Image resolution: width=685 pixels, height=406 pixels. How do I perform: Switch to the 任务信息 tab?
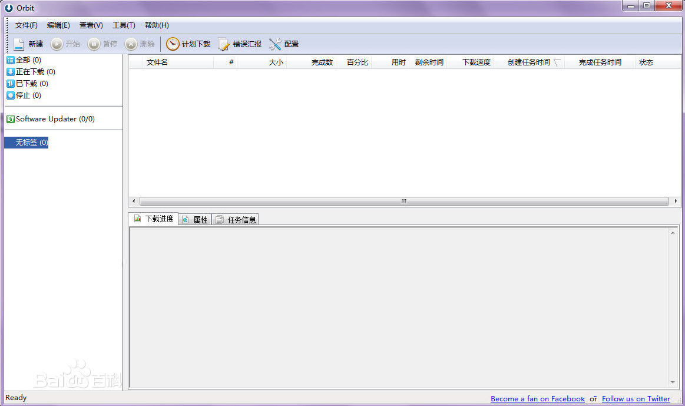point(236,219)
